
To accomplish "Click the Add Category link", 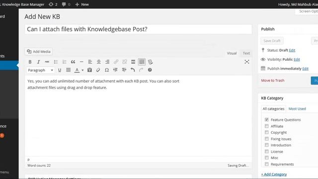I will tap(274, 174).
